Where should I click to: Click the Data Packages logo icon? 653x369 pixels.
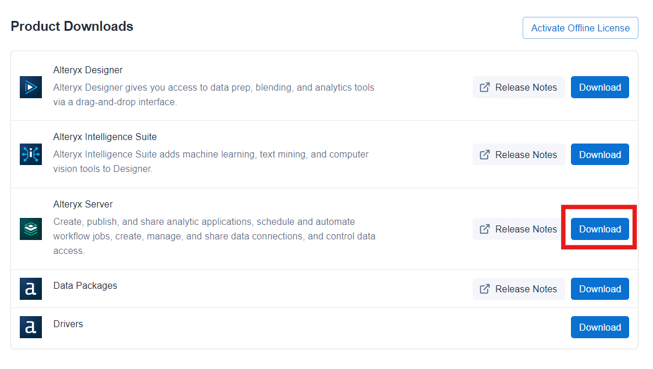(31, 289)
